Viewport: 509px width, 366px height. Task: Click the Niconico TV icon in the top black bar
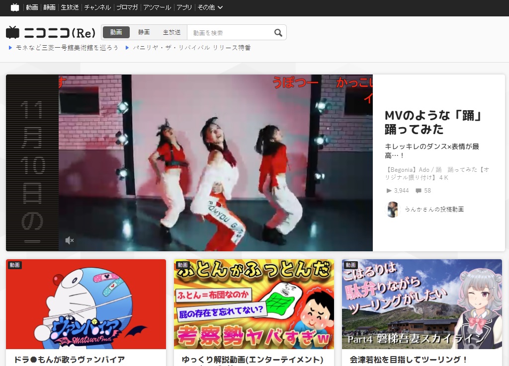pos(14,7)
